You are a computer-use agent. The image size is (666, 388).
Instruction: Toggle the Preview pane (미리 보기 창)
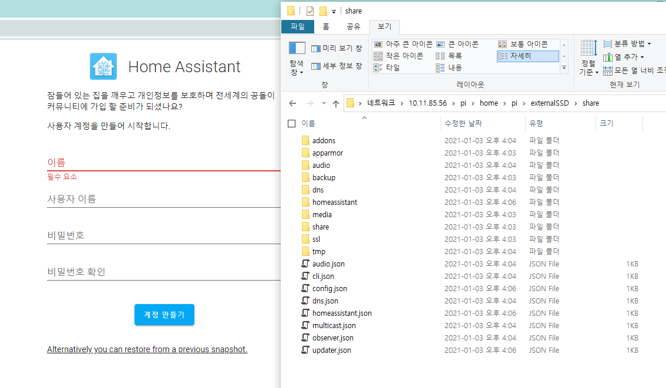(337, 48)
